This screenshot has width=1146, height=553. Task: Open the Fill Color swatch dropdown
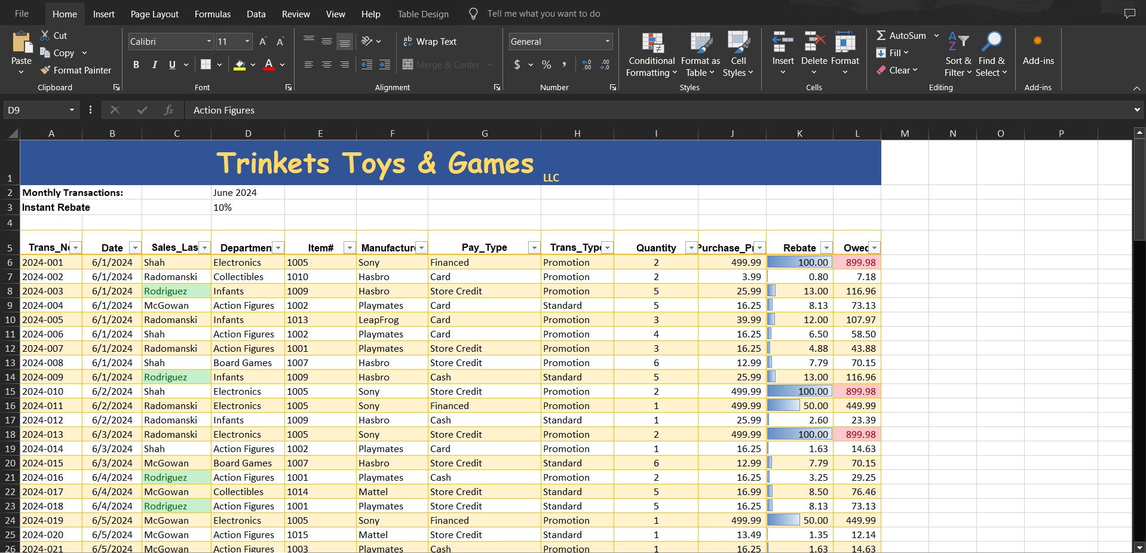pyautogui.click(x=252, y=64)
